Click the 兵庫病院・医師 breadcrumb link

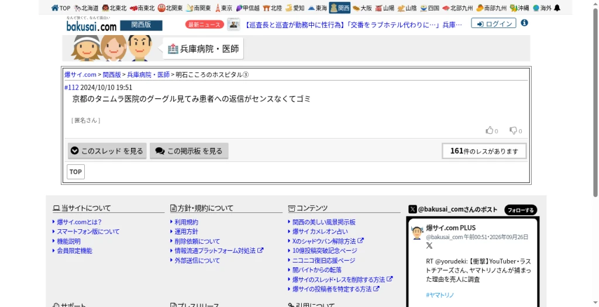[x=148, y=74]
